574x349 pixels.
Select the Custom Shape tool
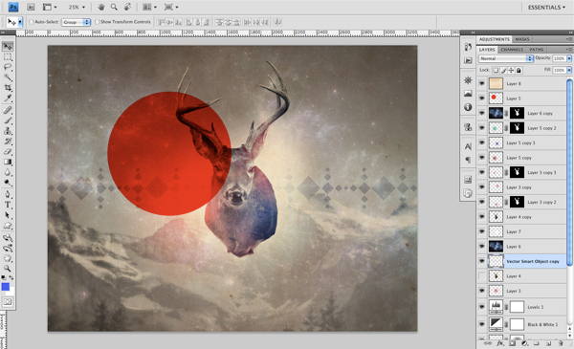pos(8,226)
